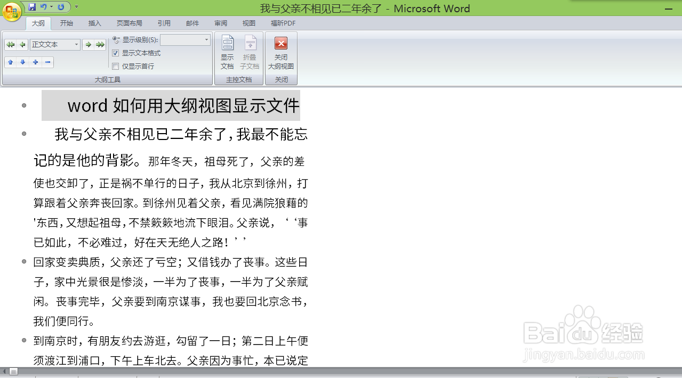Screen dimensions: 682x378
Task: Open the 邮件 ribbon tab
Action: (x=192, y=23)
